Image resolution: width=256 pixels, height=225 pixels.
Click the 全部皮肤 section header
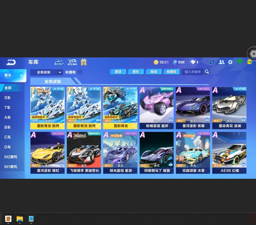53,81
